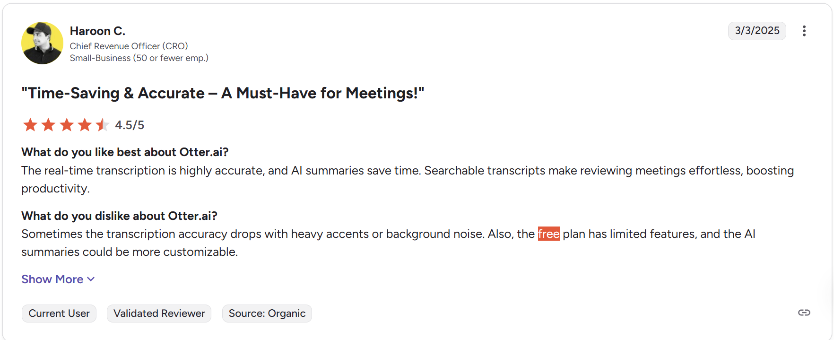Select the Source: Organic tag

point(267,314)
